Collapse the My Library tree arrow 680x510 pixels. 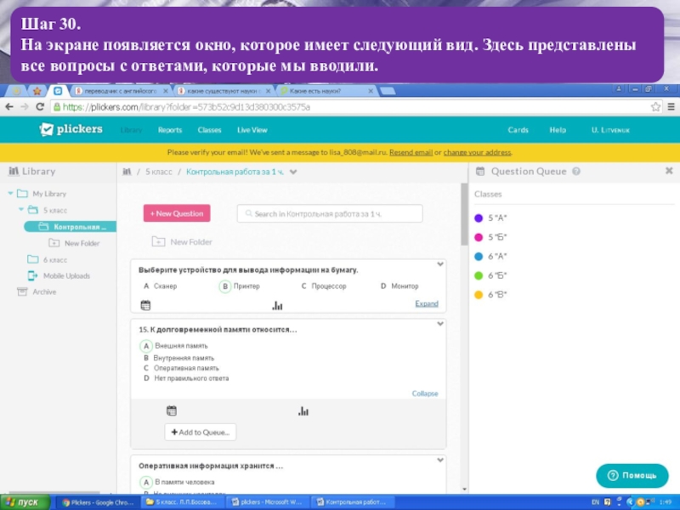(10, 194)
